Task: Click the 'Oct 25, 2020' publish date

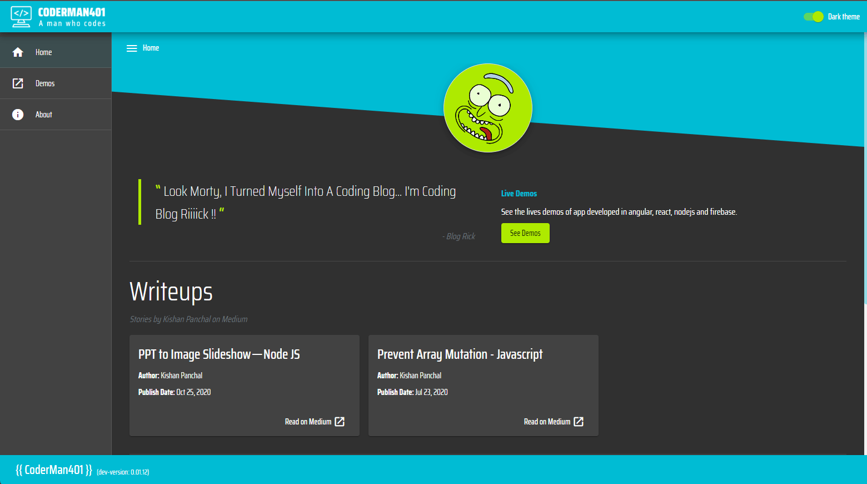Action: [x=193, y=392]
